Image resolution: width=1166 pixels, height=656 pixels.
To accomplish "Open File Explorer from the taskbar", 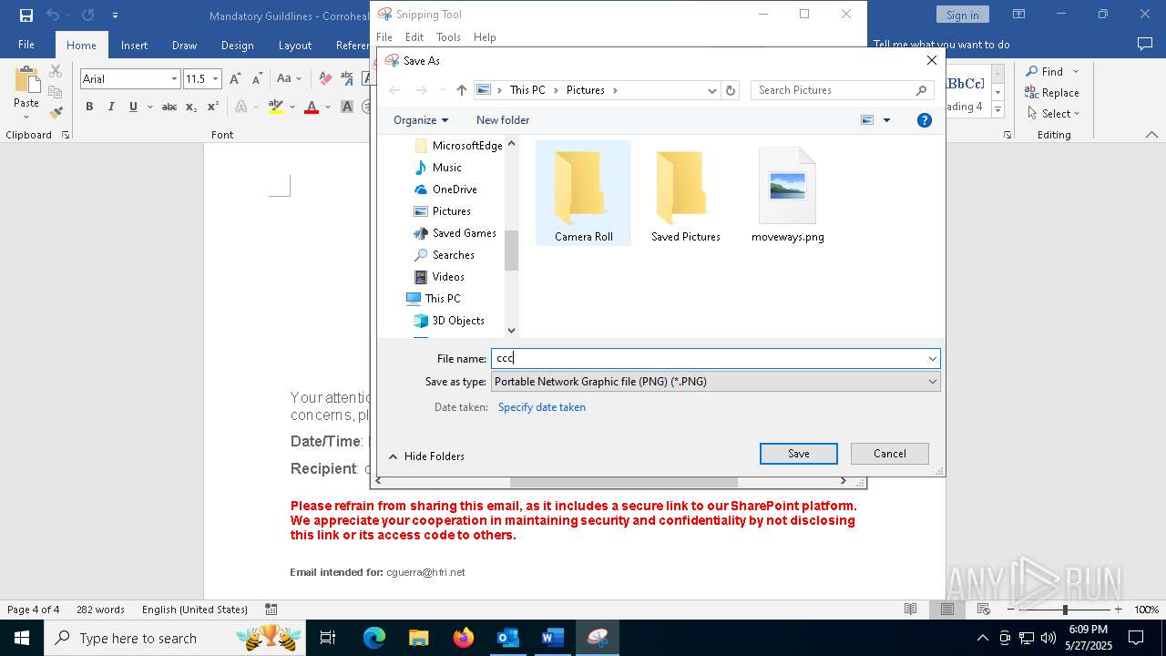I will 419,638.
